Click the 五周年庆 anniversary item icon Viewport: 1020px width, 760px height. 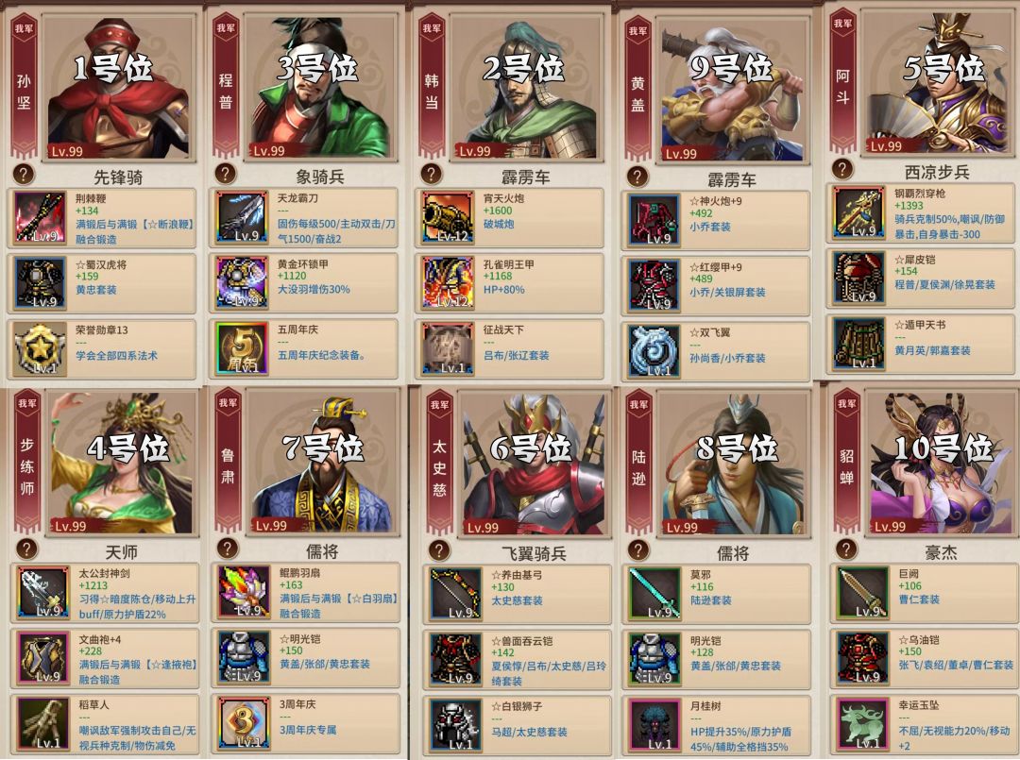pyautogui.click(x=242, y=348)
